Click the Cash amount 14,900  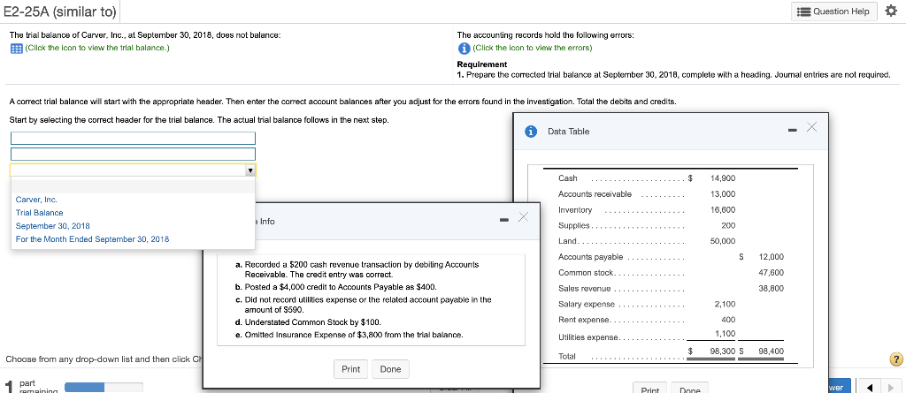(723, 178)
